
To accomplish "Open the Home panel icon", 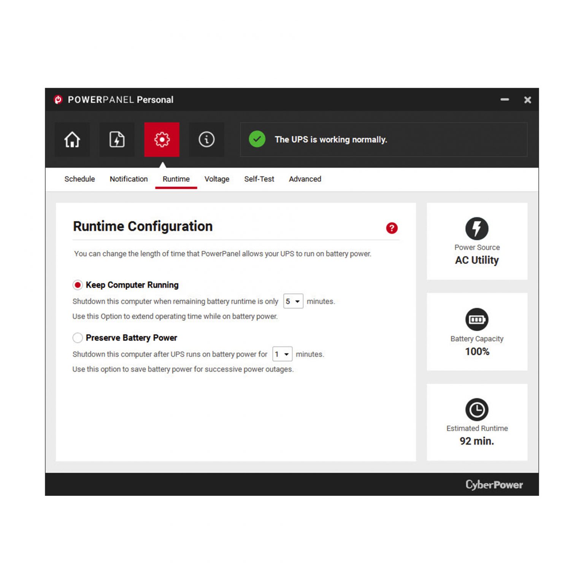I will 72,140.
